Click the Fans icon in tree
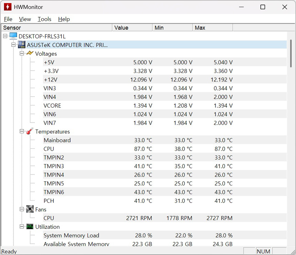 point(30,209)
